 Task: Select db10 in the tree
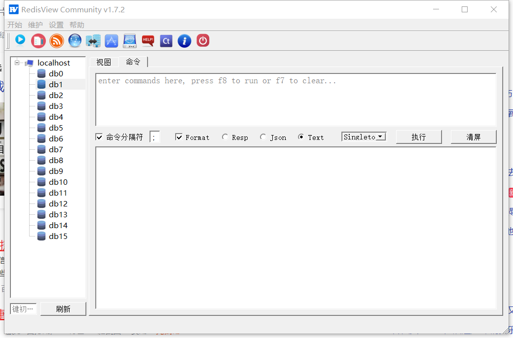(58, 182)
